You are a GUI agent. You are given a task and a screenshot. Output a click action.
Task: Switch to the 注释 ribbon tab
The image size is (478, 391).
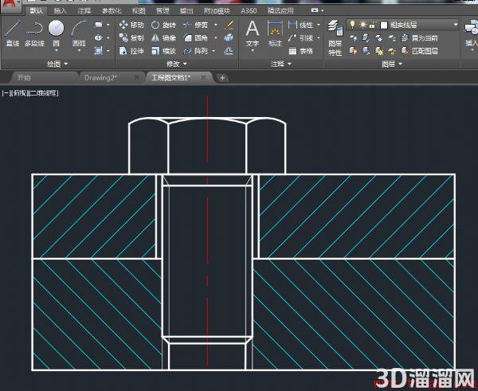click(x=84, y=11)
